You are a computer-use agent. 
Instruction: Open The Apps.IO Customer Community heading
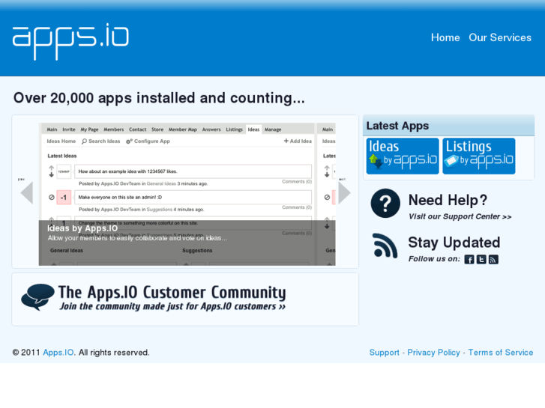(x=172, y=293)
